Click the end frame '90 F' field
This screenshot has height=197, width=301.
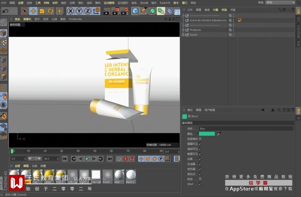(x=51, y=159)
